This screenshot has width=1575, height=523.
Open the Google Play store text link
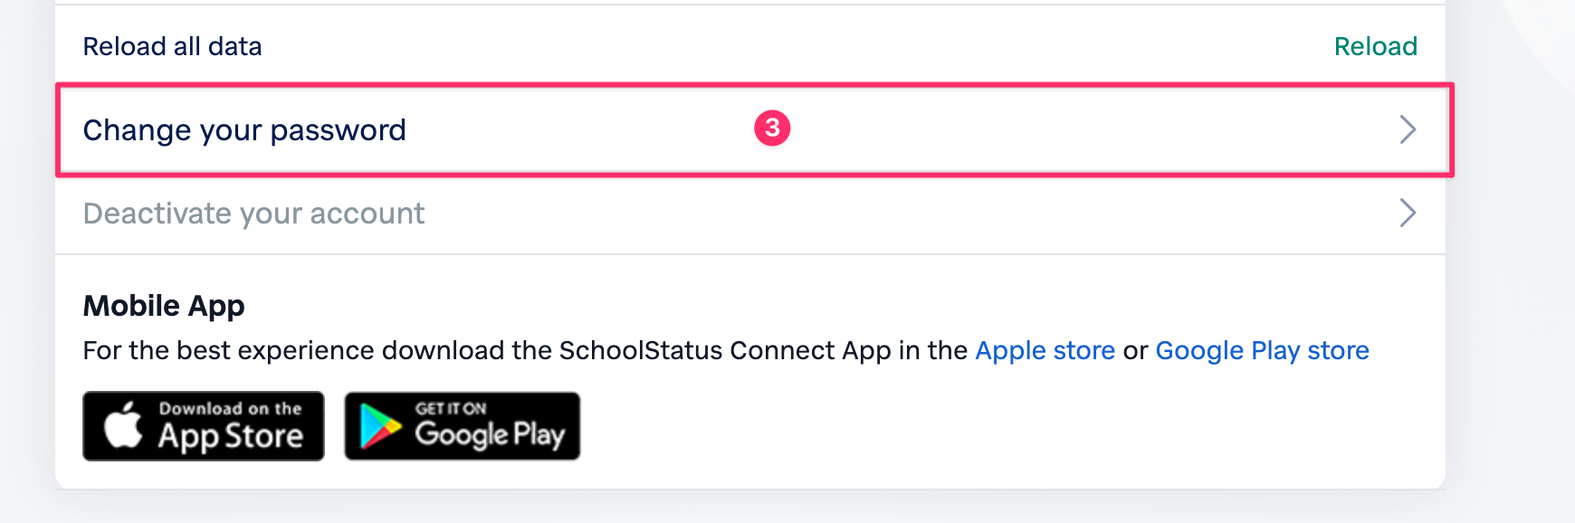pos(1262,350)
